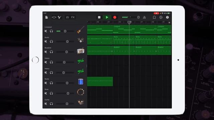Mute the Curtis track

[46, 104]
